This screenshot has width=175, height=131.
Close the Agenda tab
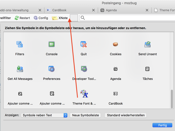[147, 10]
